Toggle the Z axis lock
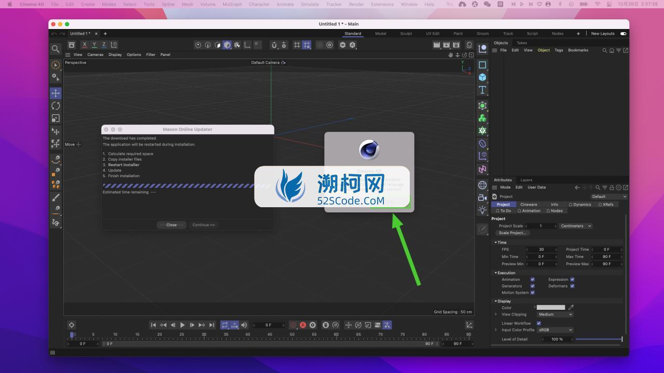Image resolution: width=664 pixels, height=373 pixels. [104, 45]
